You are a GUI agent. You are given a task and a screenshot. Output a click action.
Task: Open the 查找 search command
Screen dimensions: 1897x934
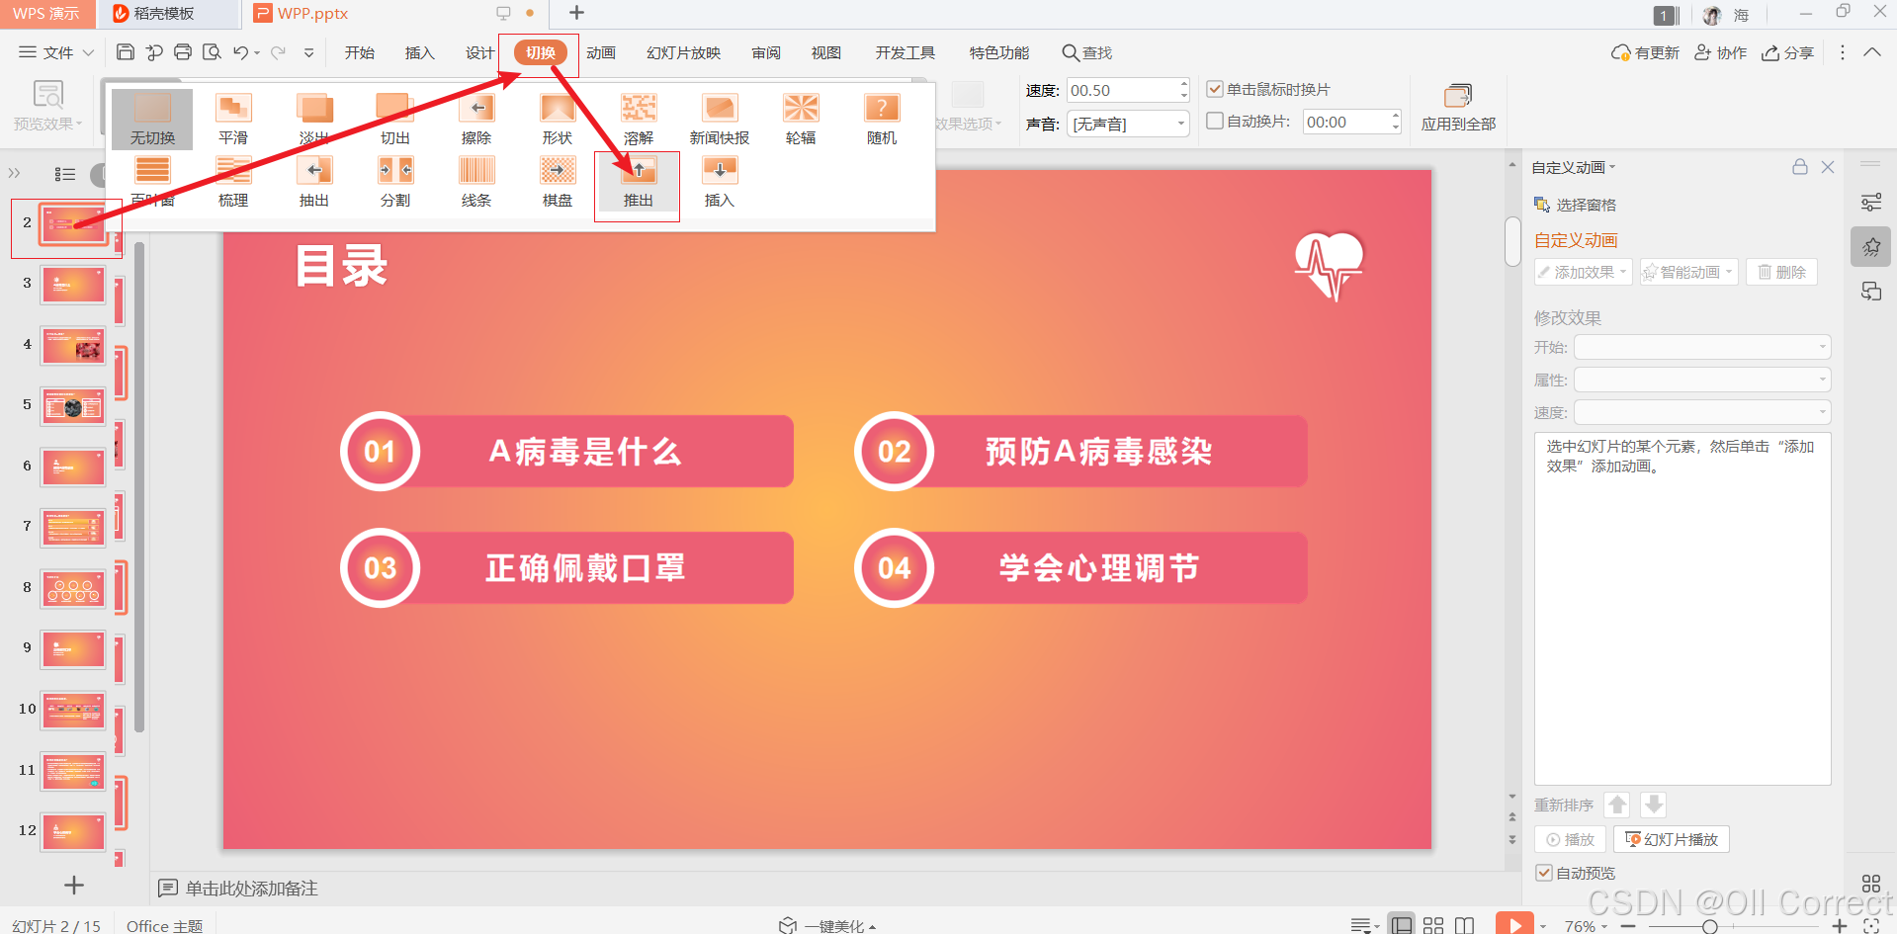[x=1087, y=52]
